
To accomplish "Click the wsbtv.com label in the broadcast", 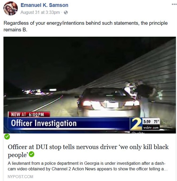I will pyautogui.click(x=151, y=128).
